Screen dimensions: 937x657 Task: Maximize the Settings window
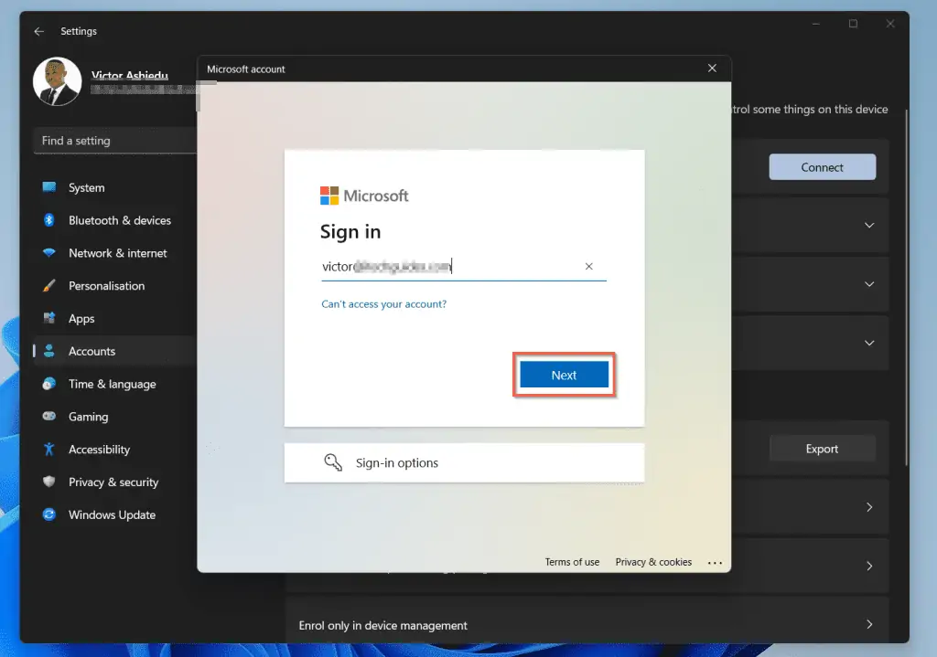point(854,24)
